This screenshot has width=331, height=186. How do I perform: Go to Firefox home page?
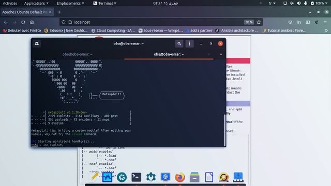coord(32,22)
